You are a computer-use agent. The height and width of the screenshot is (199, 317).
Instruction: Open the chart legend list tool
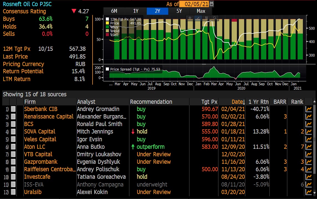pos(206,18)
